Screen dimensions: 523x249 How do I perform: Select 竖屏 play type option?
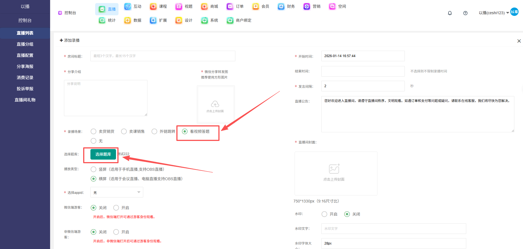94,169
